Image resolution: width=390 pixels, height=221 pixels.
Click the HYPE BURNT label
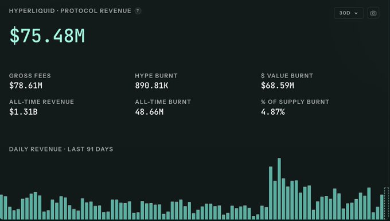click(x=156, y=76)
